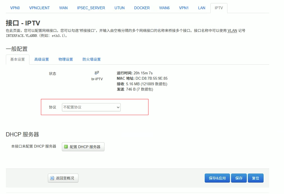Click the green icon on 配置 DHCP 服务器 button

(x=66, y=146)
